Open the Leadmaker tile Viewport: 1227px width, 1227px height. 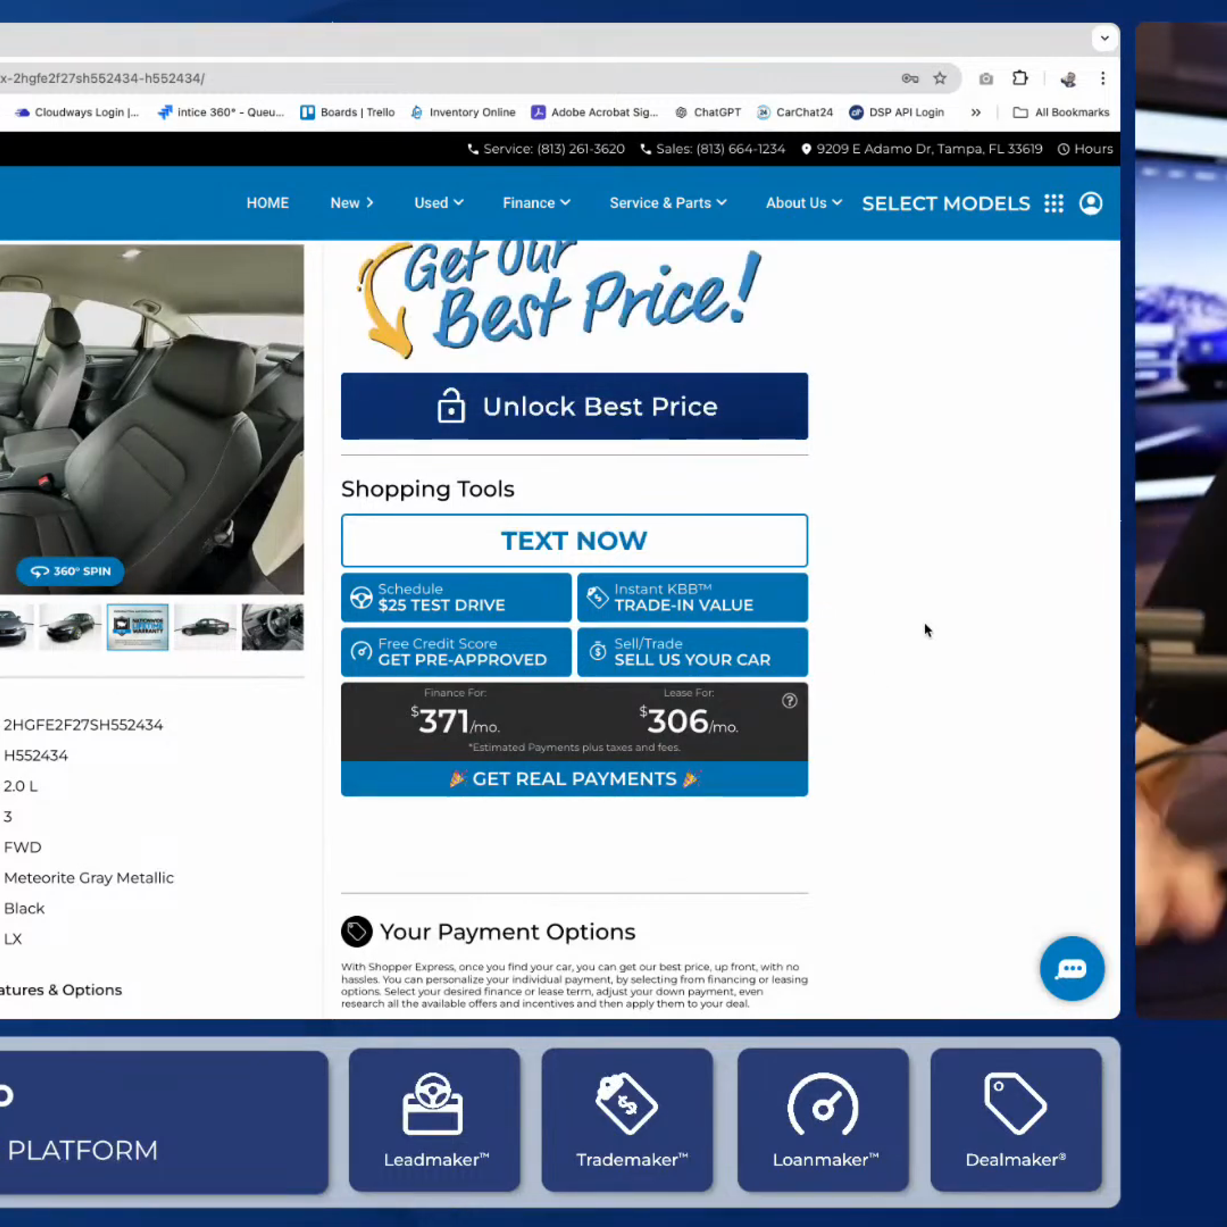(x=434, y=1120)
